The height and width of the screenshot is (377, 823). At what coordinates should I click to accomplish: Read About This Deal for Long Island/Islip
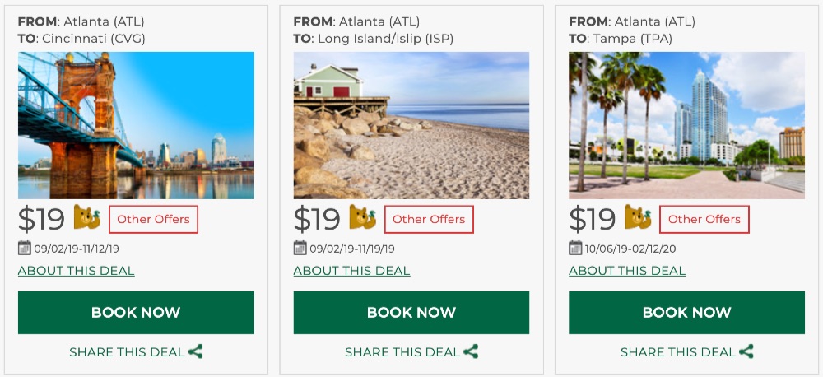[x=351, y=271]
